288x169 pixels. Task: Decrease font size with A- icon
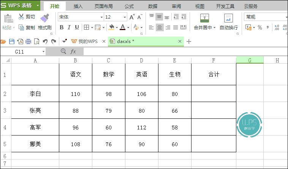140,17
